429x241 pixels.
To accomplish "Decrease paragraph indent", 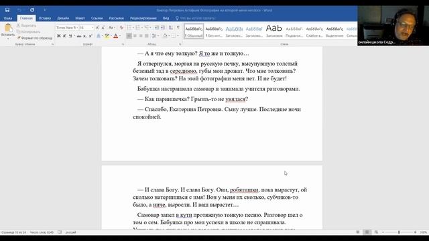I will (157, 27).
